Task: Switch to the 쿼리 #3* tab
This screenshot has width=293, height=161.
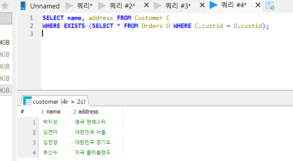Action: click(x=178, y=6)
